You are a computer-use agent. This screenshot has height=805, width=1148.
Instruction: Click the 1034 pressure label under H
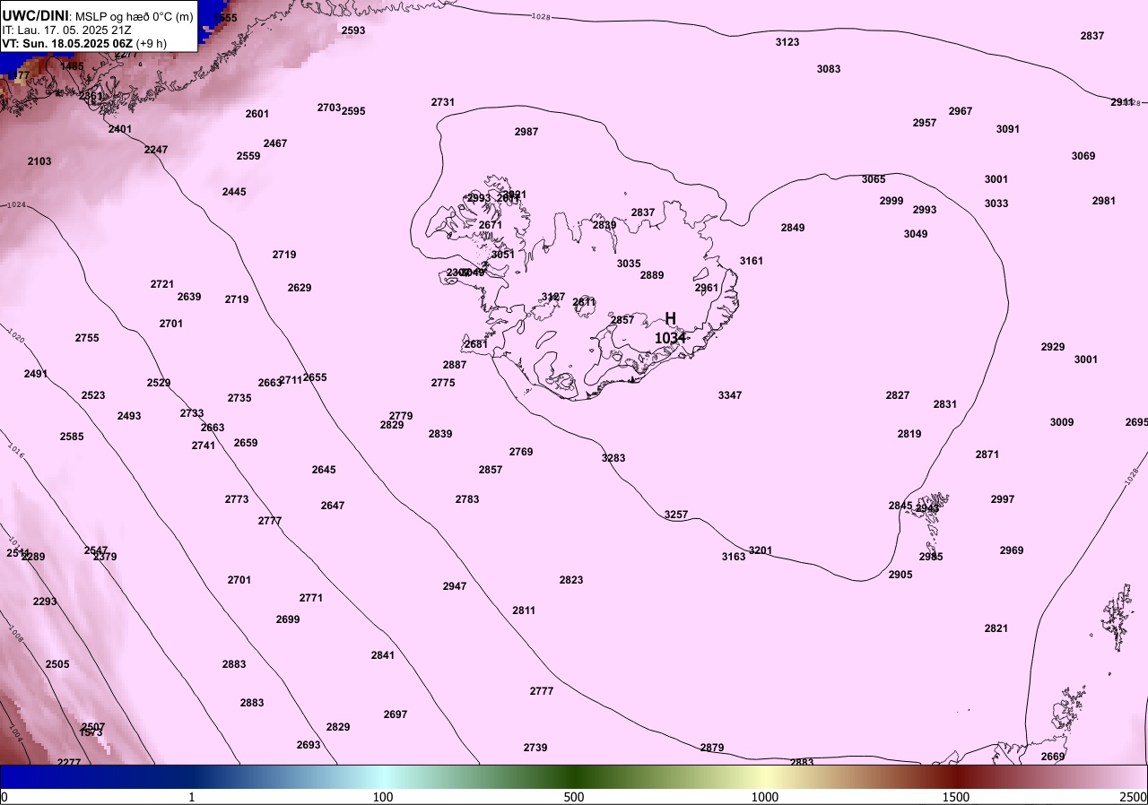[x=670, y=338]
